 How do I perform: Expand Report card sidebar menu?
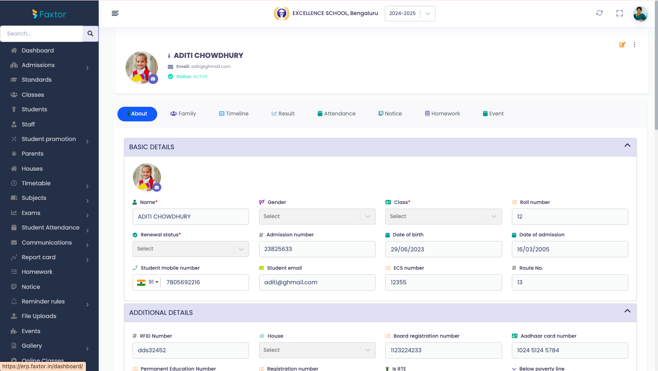click(x=49, y=257)
